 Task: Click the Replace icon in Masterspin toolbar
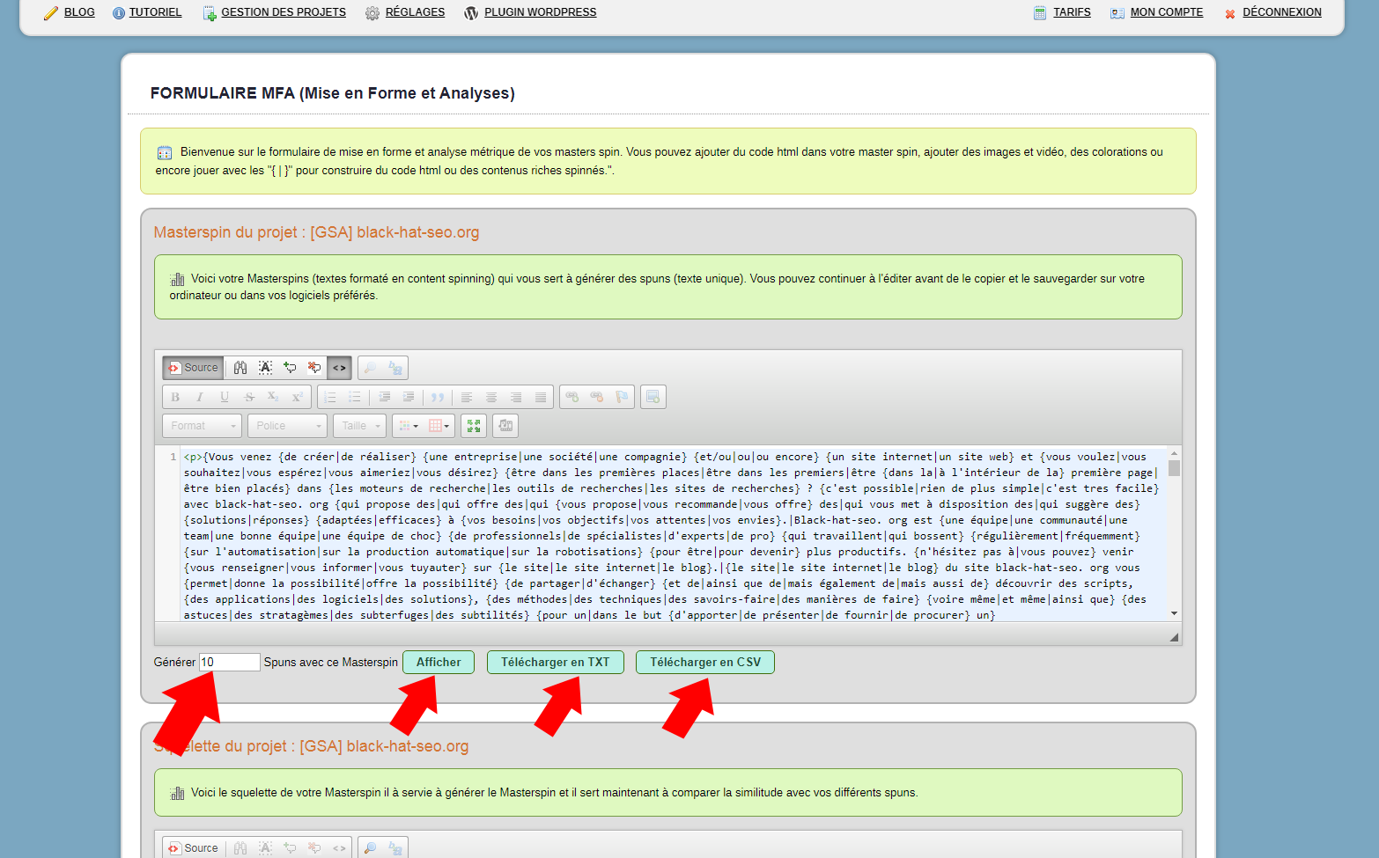[x=395, y=368]
